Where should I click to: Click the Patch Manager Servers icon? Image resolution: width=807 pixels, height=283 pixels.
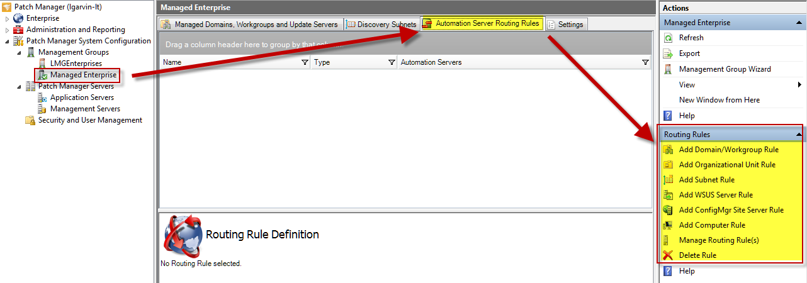tap(30, 86)
